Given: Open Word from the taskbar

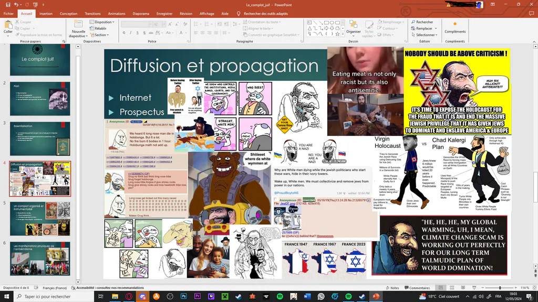Looking at the screenshot, I should tap(307, 297).
